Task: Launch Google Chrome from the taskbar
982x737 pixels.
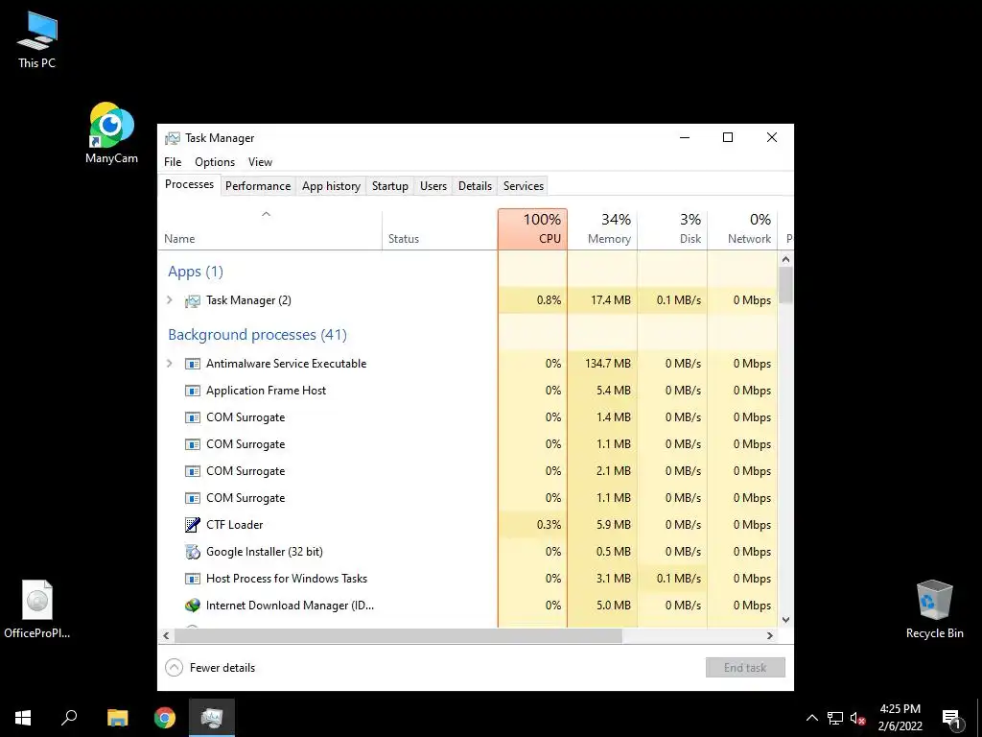Action: pos(165,718)
